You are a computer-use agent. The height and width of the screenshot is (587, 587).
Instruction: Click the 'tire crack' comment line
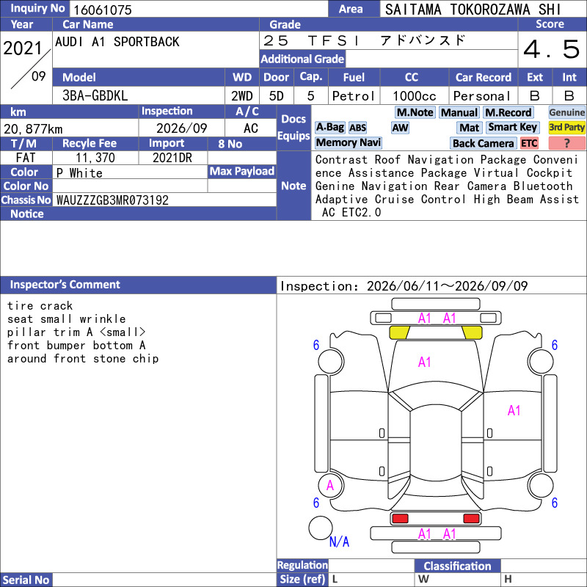(x=40, y=306)
